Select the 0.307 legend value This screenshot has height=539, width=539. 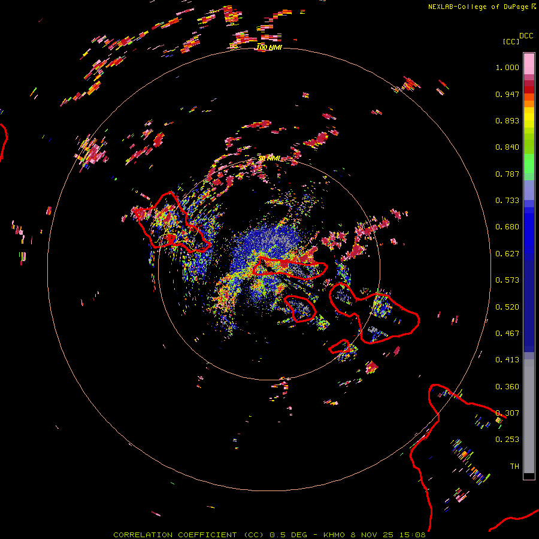coord(507,413)
